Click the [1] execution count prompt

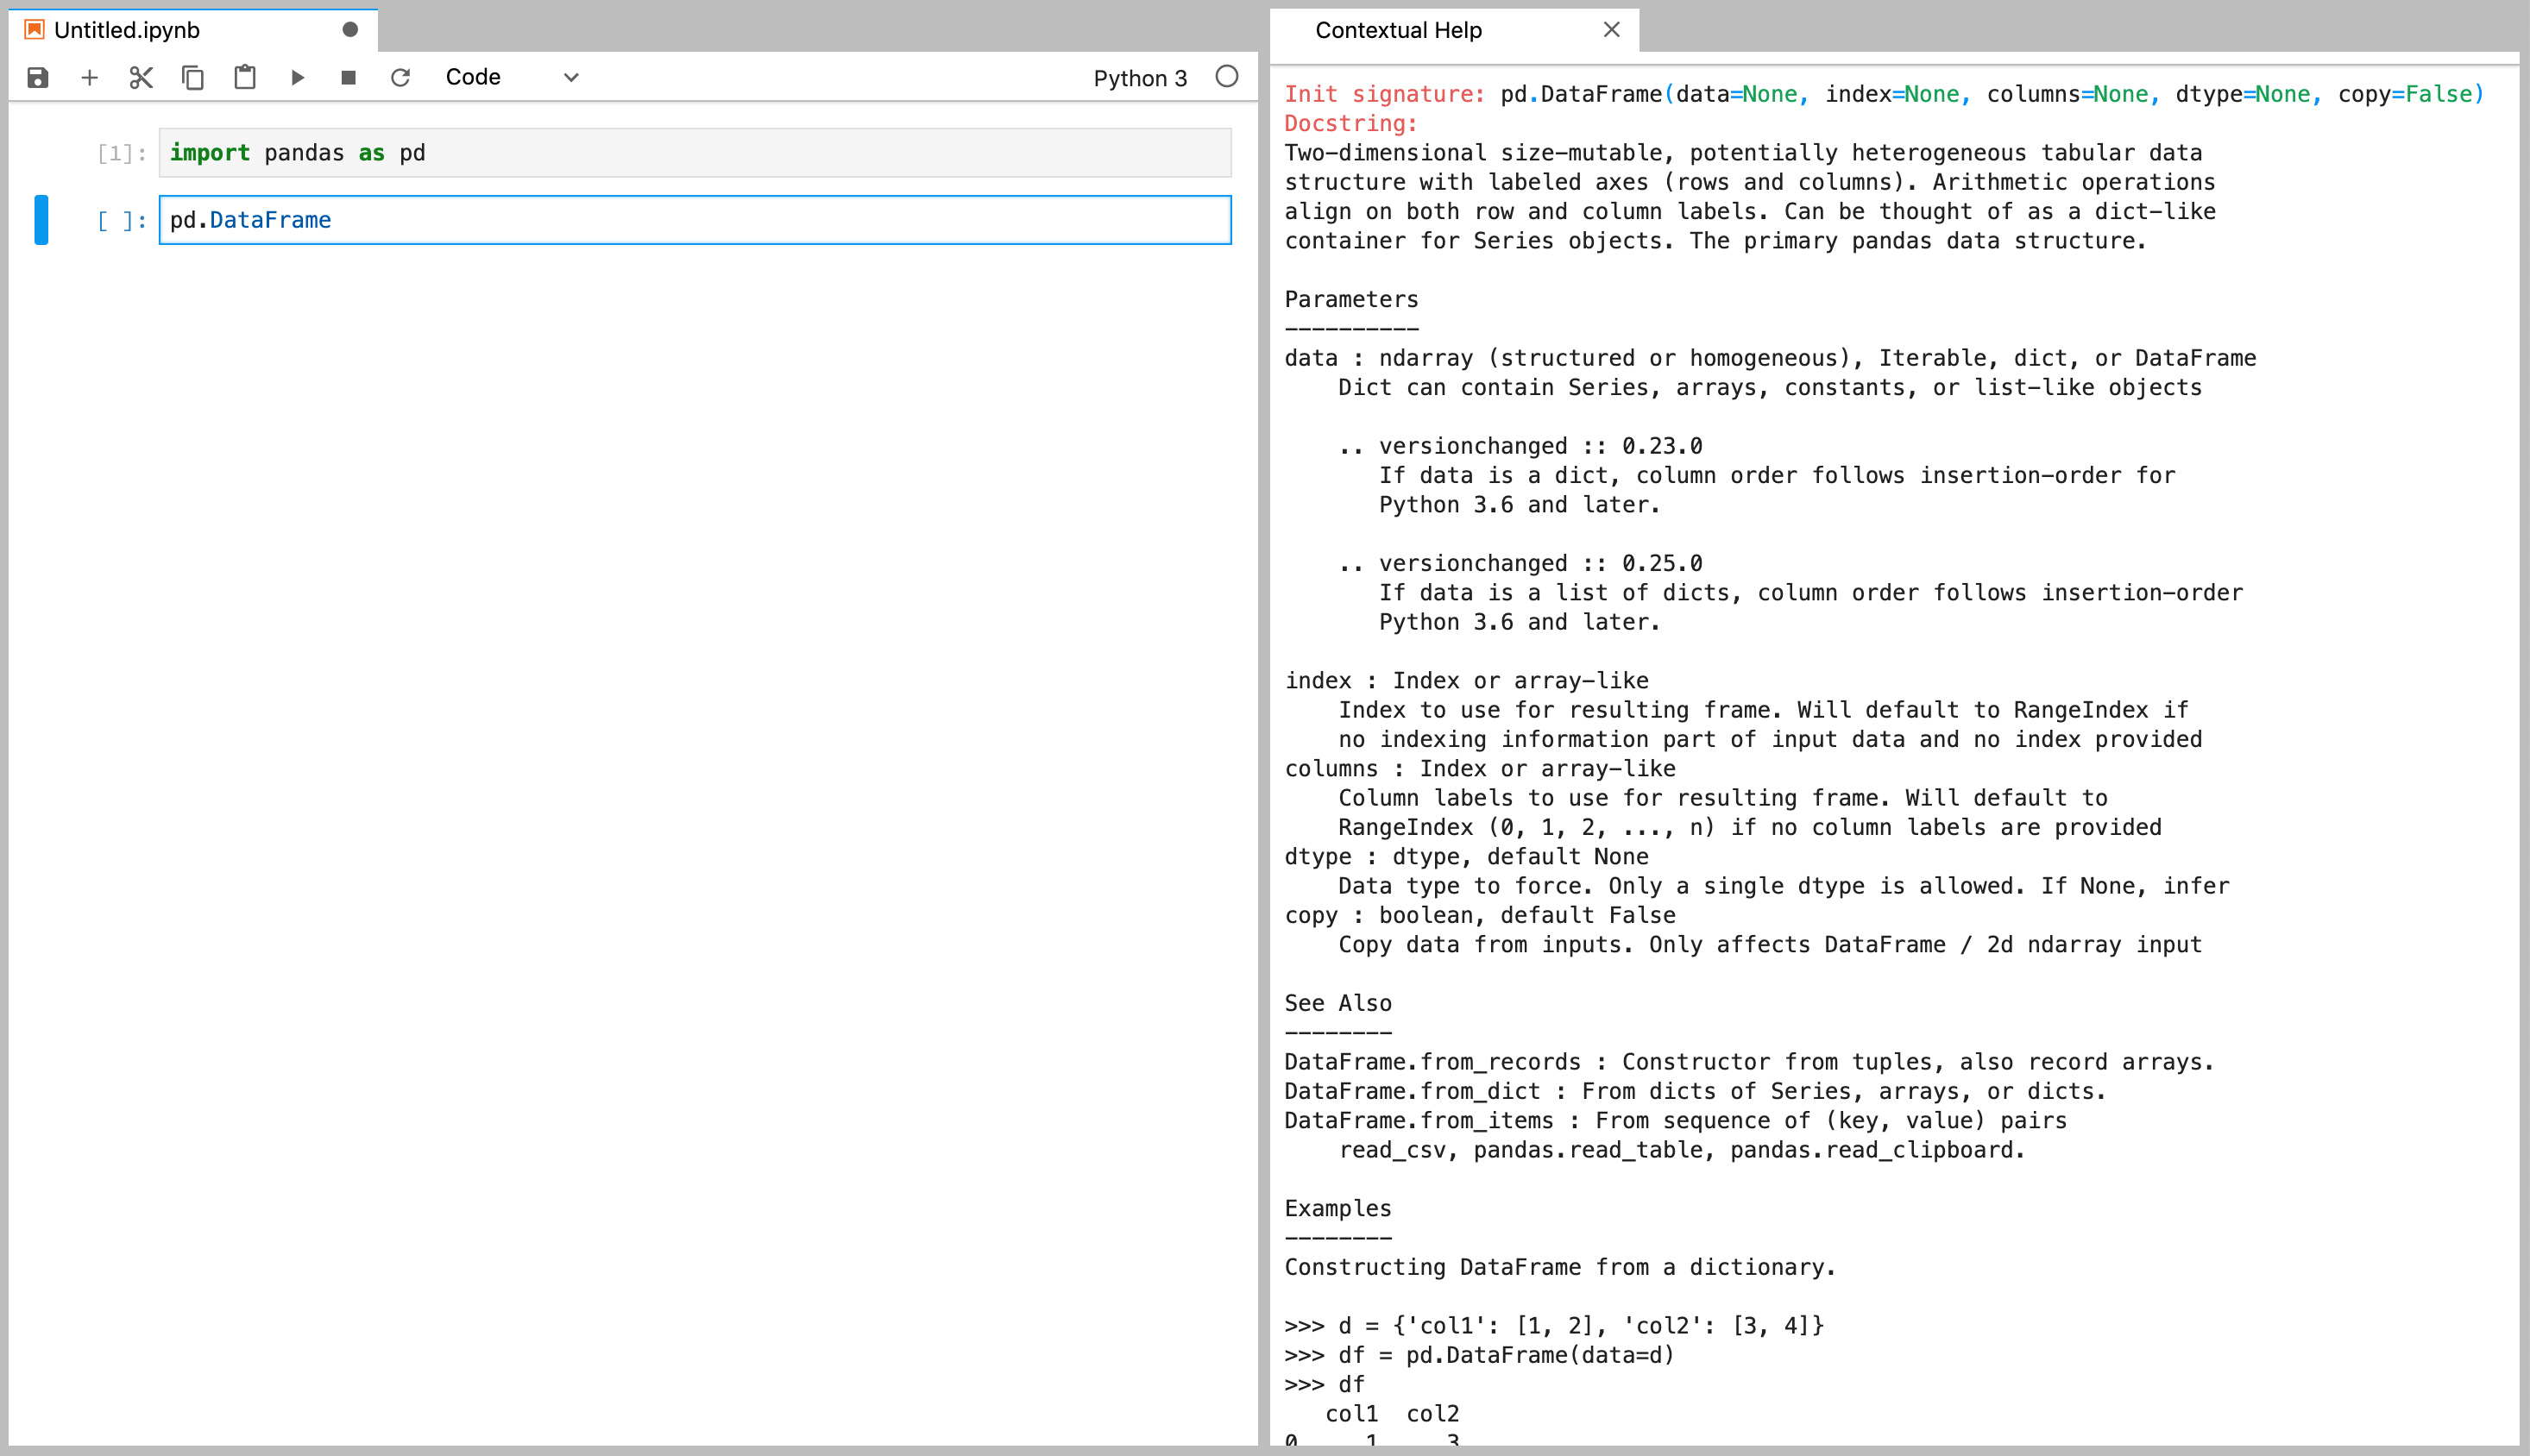121,153
